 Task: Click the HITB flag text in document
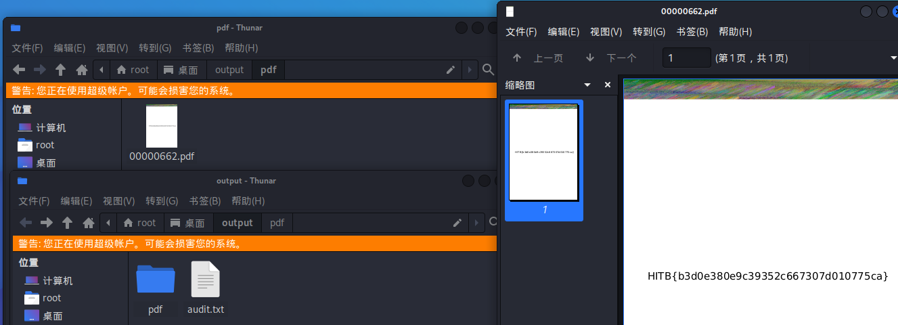[767, 276]
